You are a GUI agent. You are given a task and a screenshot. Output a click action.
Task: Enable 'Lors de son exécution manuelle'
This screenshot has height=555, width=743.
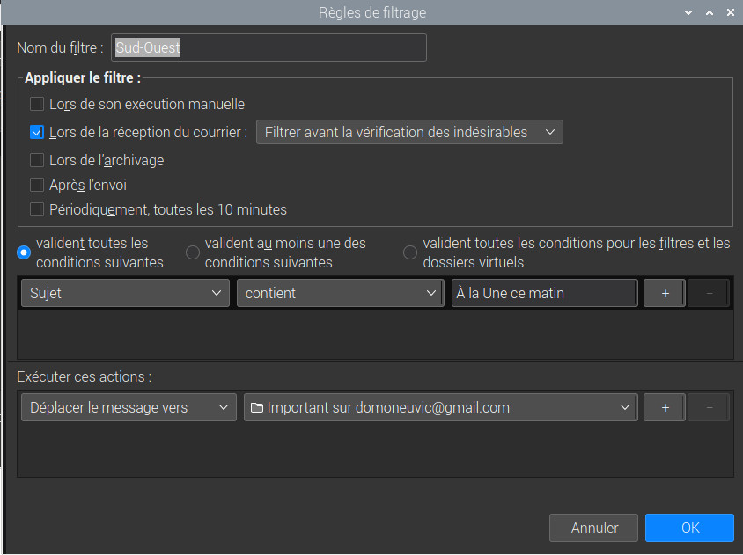(x=37, y=104)
